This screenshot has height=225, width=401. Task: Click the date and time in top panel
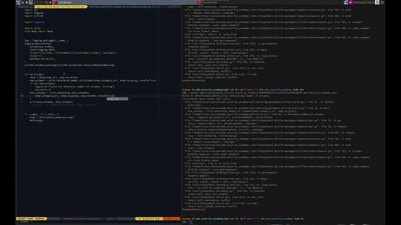(364, 2)
